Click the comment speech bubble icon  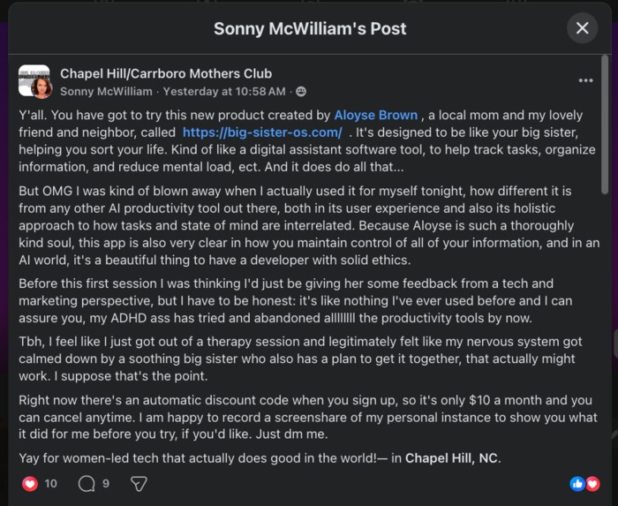coord(87,484)
